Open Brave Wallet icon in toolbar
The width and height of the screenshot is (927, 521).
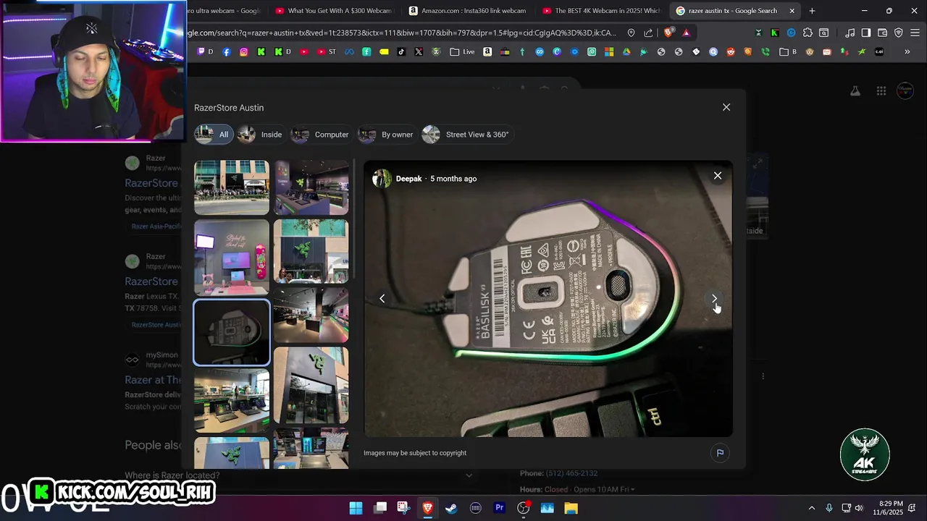click(x=882, y=33)
